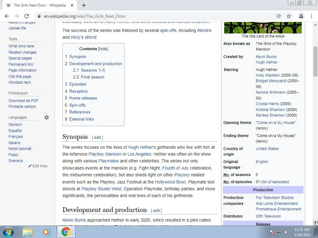Go to Seasons 1–5 subsection

pyautogui.click(x=93, y=70)
